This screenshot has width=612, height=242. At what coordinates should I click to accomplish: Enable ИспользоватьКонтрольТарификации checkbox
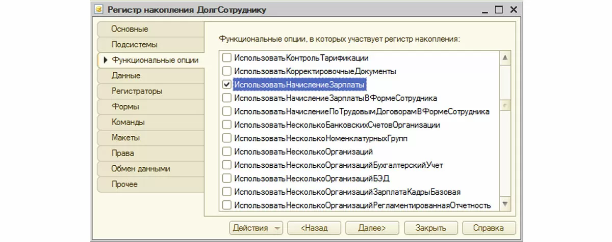pos(227,58)
